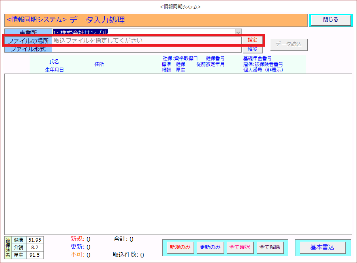Image resolution: width=357 pixels, height=263 pixels.
Task: Click the 個人番号(非表示) column header
Action: pyautogui.click(x=263, y=70)
